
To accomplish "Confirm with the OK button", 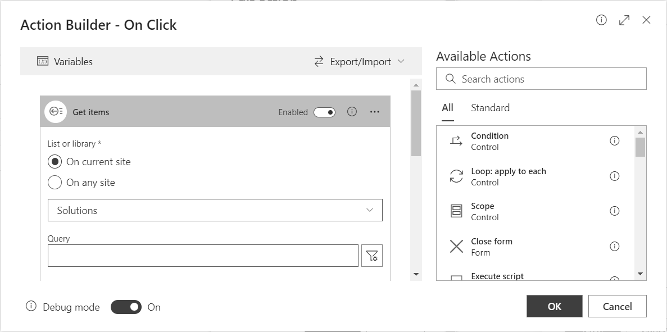I will pos(554,306).
